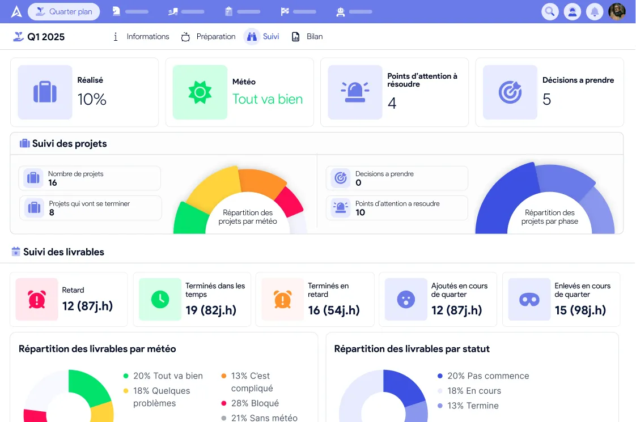
Task: Click the Météo green sun icon
Action: (200, 92)
